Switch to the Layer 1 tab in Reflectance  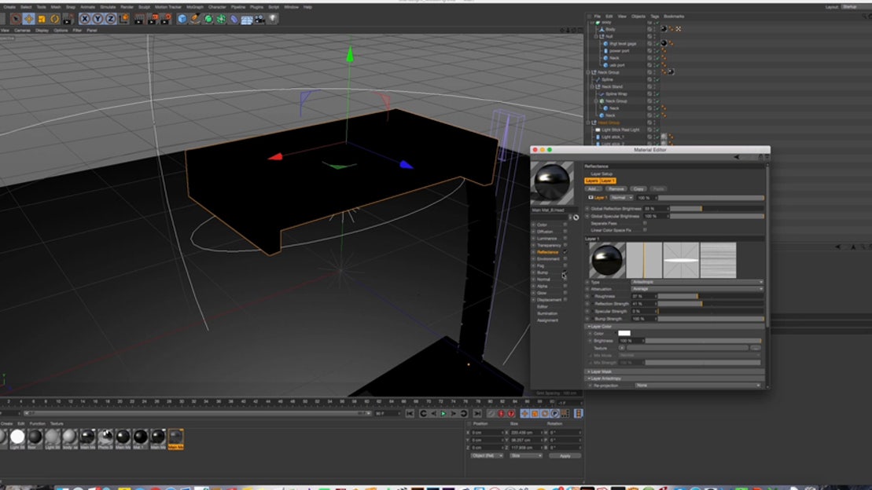tap(609, 181)
